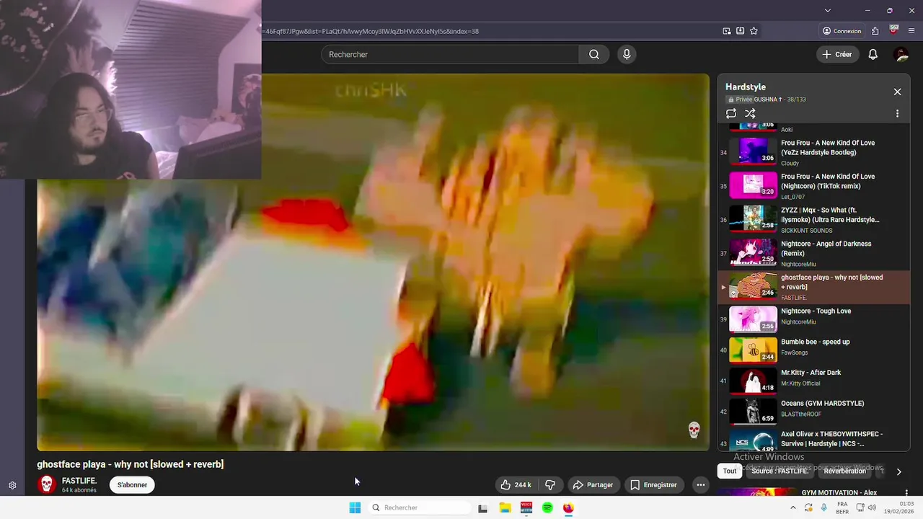Click the search magnifier button

pyautogui.click(x=594, y=54)
